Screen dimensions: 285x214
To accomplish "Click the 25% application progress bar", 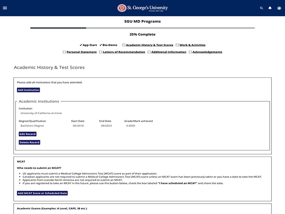I will click(142, 28).
